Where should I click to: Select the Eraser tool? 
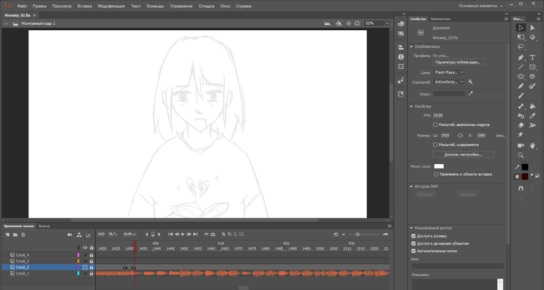pos(521,125)
